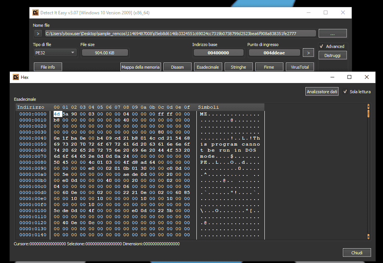Uncheck the Sola lettura checkbox

[x=345, y=92]
